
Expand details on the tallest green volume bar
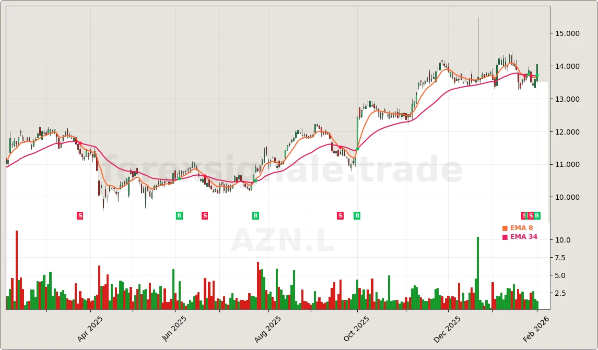coord(477,271)
